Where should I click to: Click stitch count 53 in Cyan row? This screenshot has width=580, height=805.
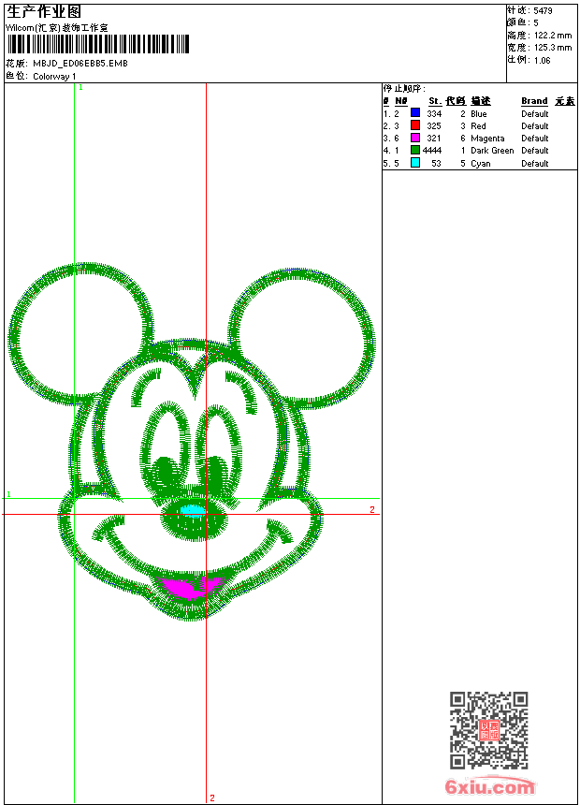click(436, 163)
